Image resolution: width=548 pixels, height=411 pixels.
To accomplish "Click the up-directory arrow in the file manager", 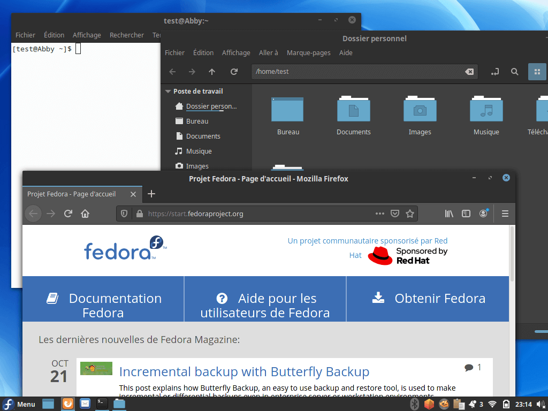I will click(212, 72).
